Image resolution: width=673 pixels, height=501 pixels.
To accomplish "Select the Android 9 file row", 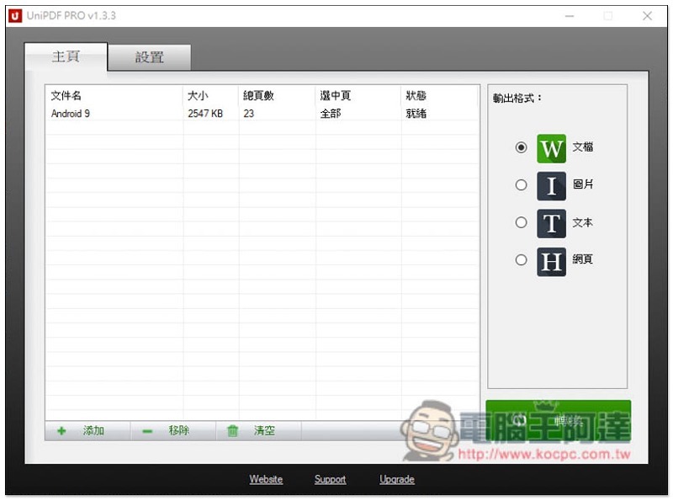I will point(262,114).
